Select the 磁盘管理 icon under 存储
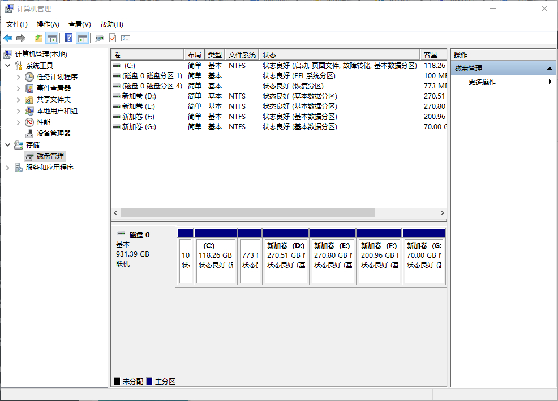The image size is (558, 401). (29, 156)
